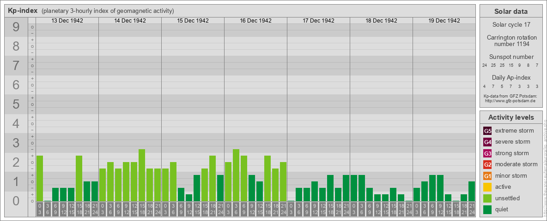Click the '13 Dec 1942' date header

(67, 21)
